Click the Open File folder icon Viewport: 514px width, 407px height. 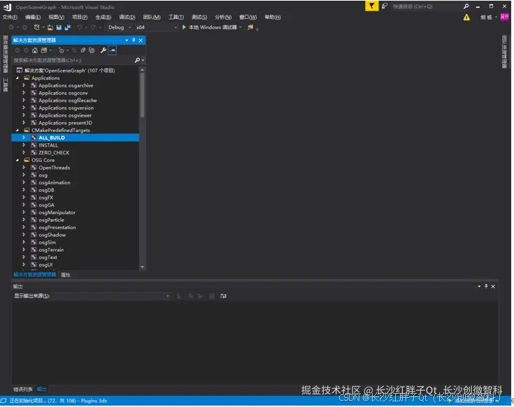(50, 27)
